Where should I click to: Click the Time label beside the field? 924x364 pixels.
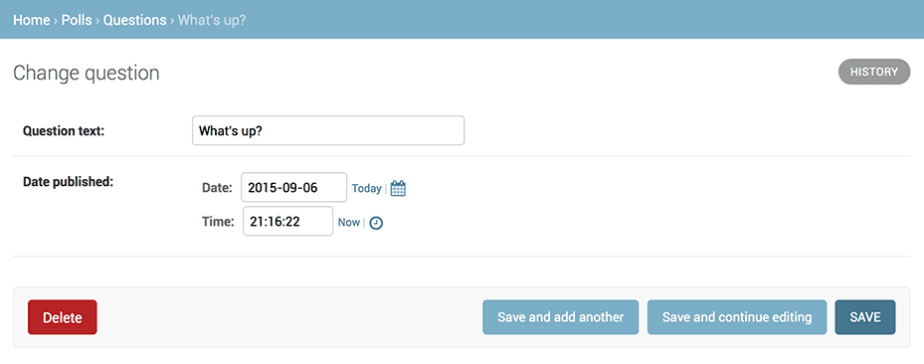pyautogui.click(x=218, y=222)
